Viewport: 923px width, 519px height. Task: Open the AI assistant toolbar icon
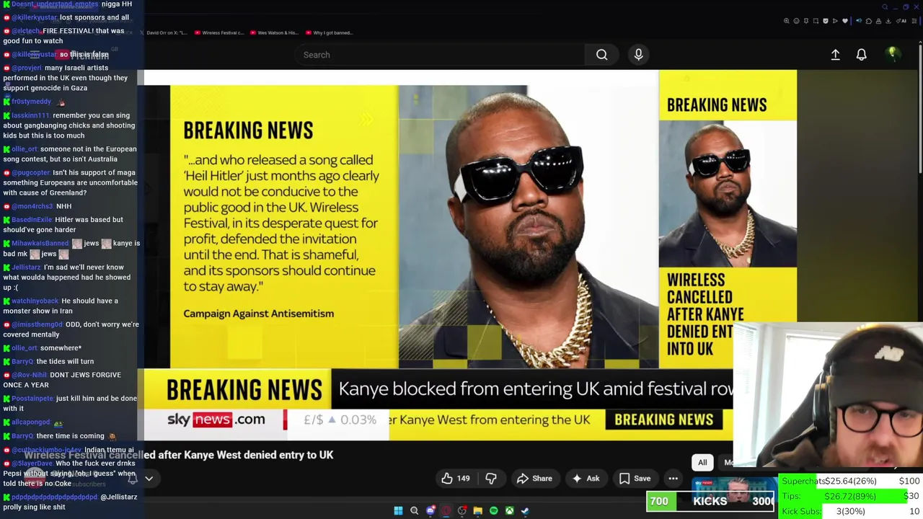(901, 21)
